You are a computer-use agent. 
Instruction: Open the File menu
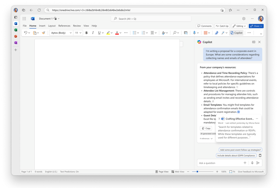pos(25,26)
